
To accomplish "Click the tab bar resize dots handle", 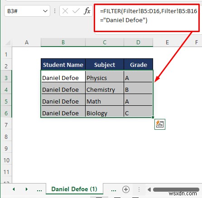I will 139,189.
